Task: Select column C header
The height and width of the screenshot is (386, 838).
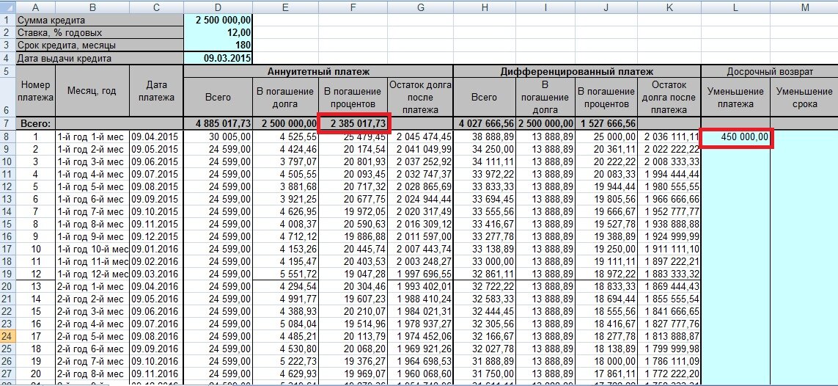Action: click(156, 7)
